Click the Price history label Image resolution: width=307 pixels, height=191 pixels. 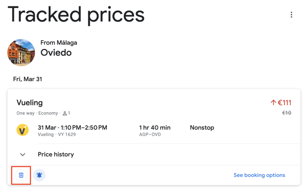click(56, 154)
